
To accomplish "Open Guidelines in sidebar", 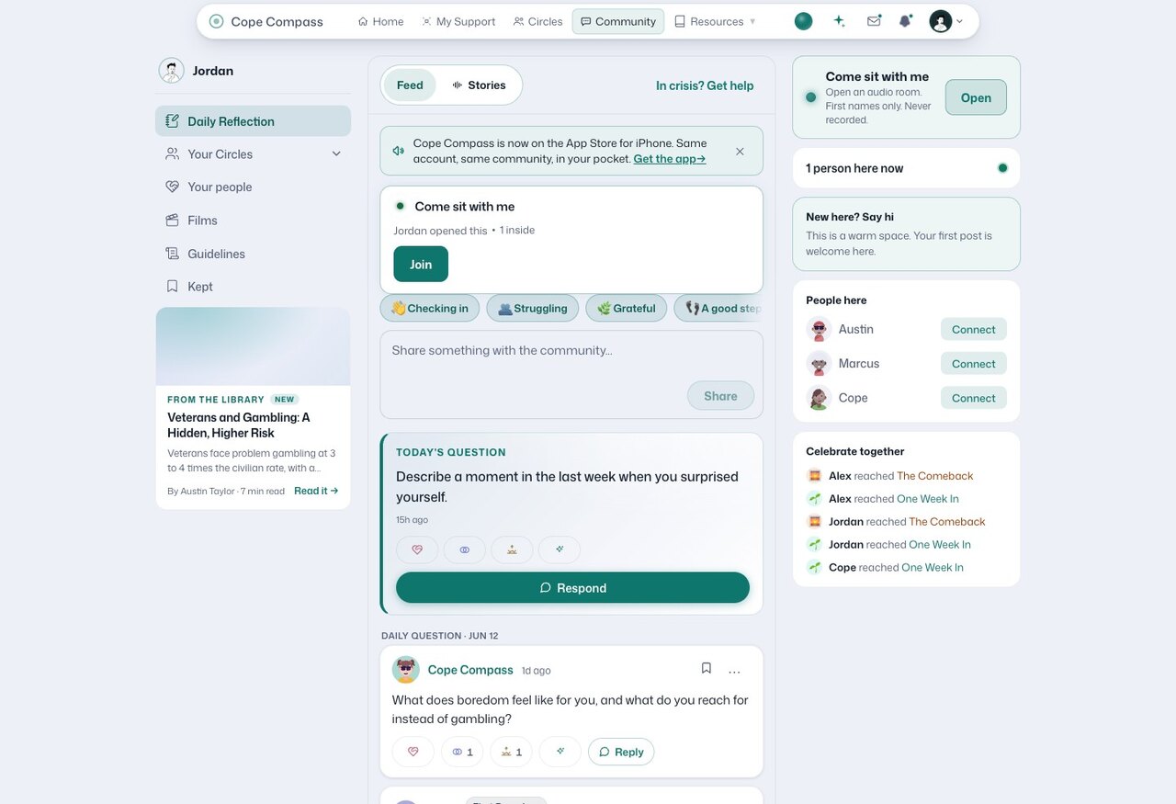I will tap(253, 254).
